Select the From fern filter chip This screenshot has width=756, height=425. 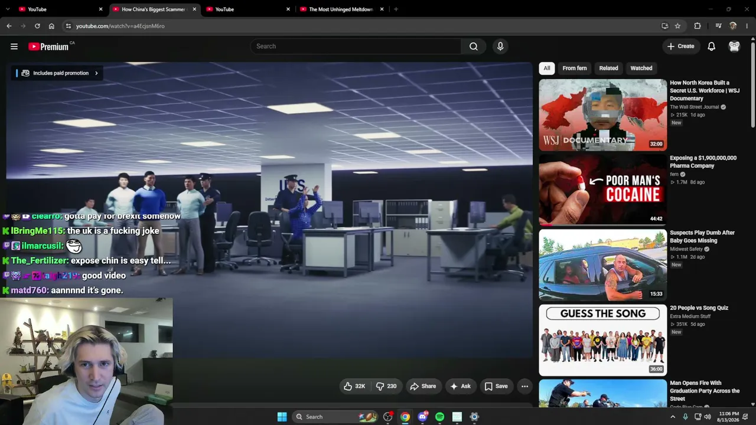[575, 68]
